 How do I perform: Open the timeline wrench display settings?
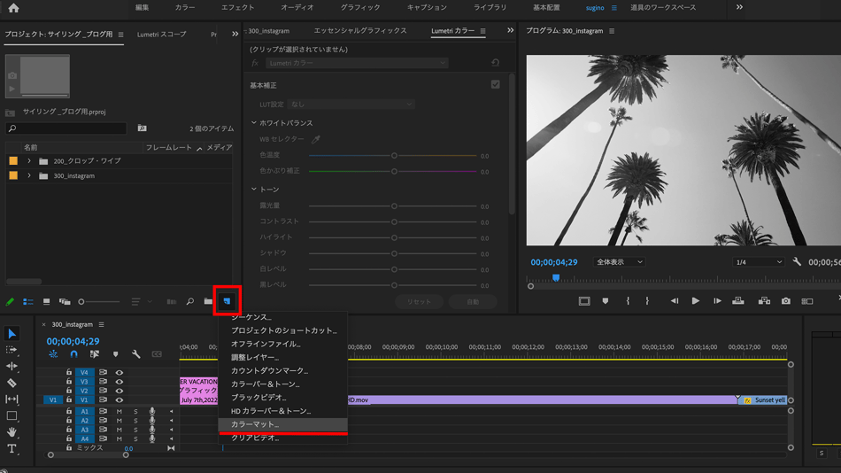pos(136,354)
